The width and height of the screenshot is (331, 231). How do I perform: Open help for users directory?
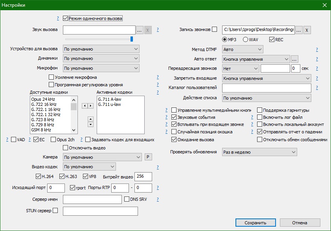point(317,87)
